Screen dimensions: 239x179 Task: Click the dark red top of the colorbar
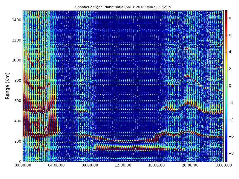pyautogui.click(x=226, y=13)
